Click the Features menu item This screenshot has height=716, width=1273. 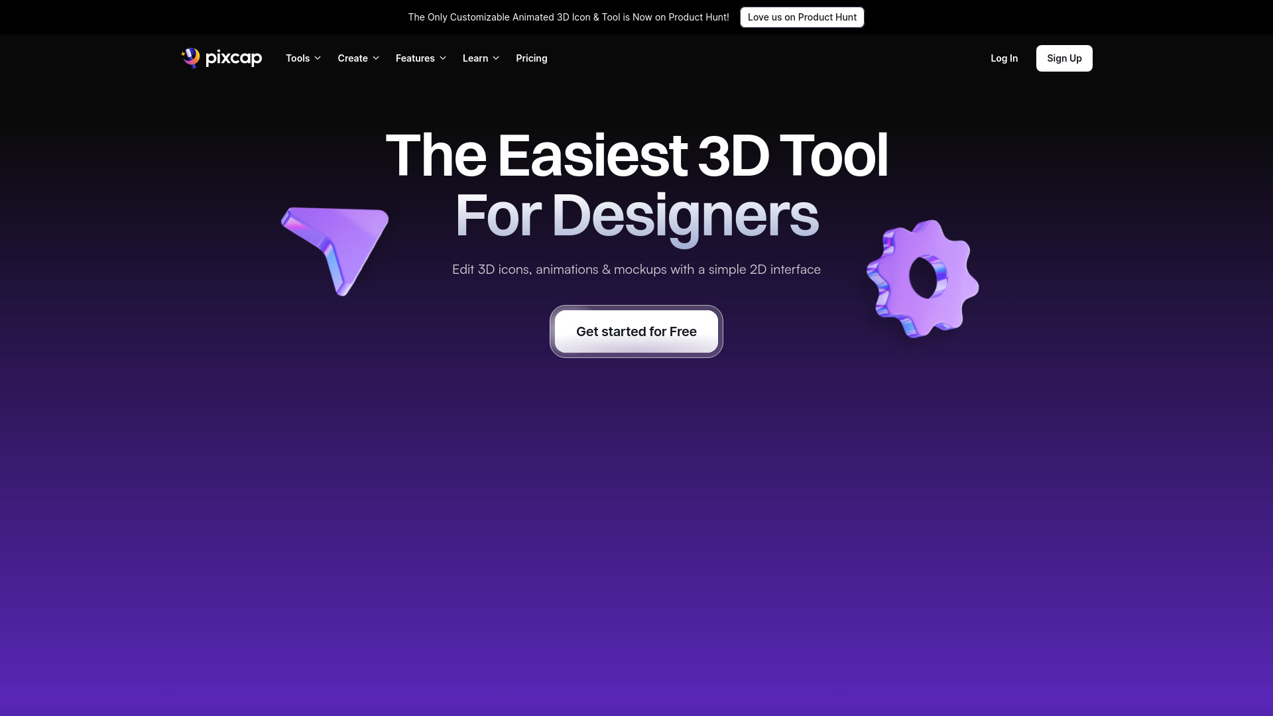click(x=420, y=58)
